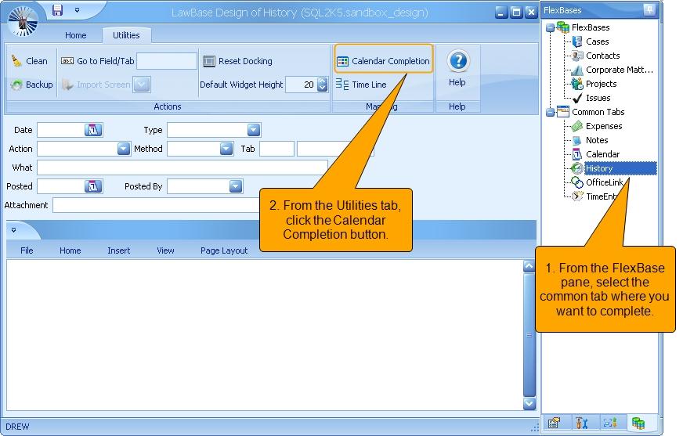Click the editor vertical scrollbar thumb
This screenshot has width=683, height=436.
tap(529, 335)
